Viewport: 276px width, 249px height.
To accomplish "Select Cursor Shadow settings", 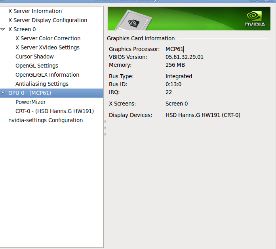I will [34, 57].
